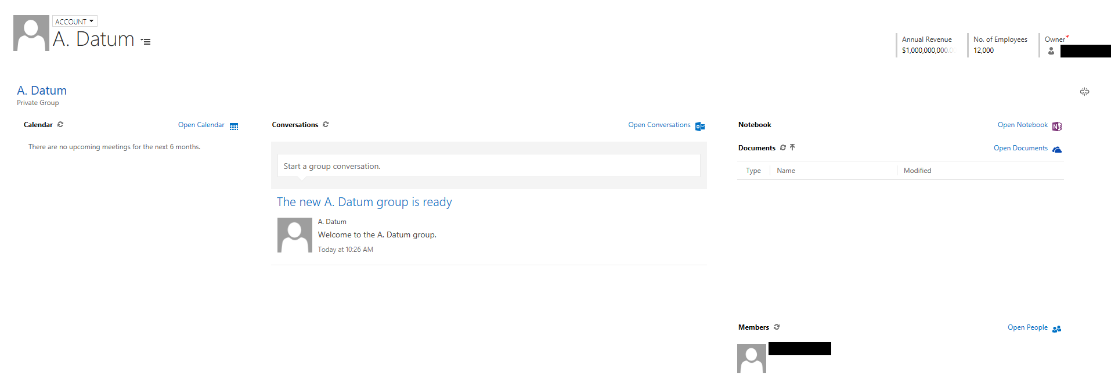The image size is (1111, 386).
Task: Refresh the Documents section
Action: coord(783,147)
